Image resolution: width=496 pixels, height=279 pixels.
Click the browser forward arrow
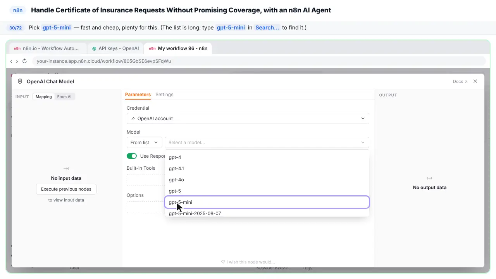tap(17, 61)
